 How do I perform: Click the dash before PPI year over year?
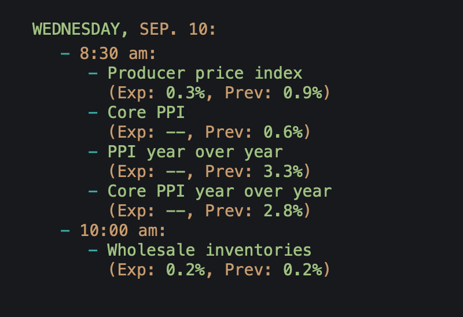tap(93, 152)
